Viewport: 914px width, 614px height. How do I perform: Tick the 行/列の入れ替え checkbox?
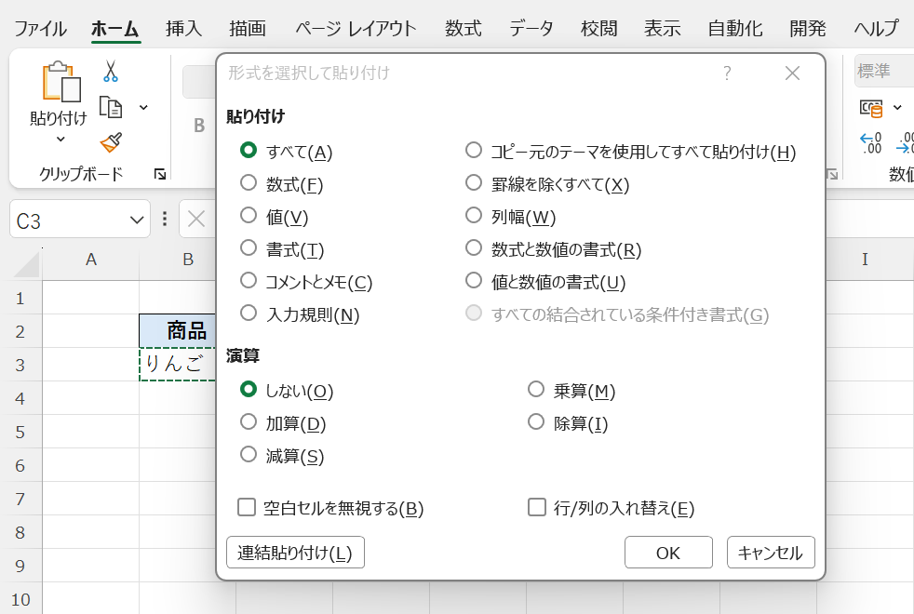537,507
